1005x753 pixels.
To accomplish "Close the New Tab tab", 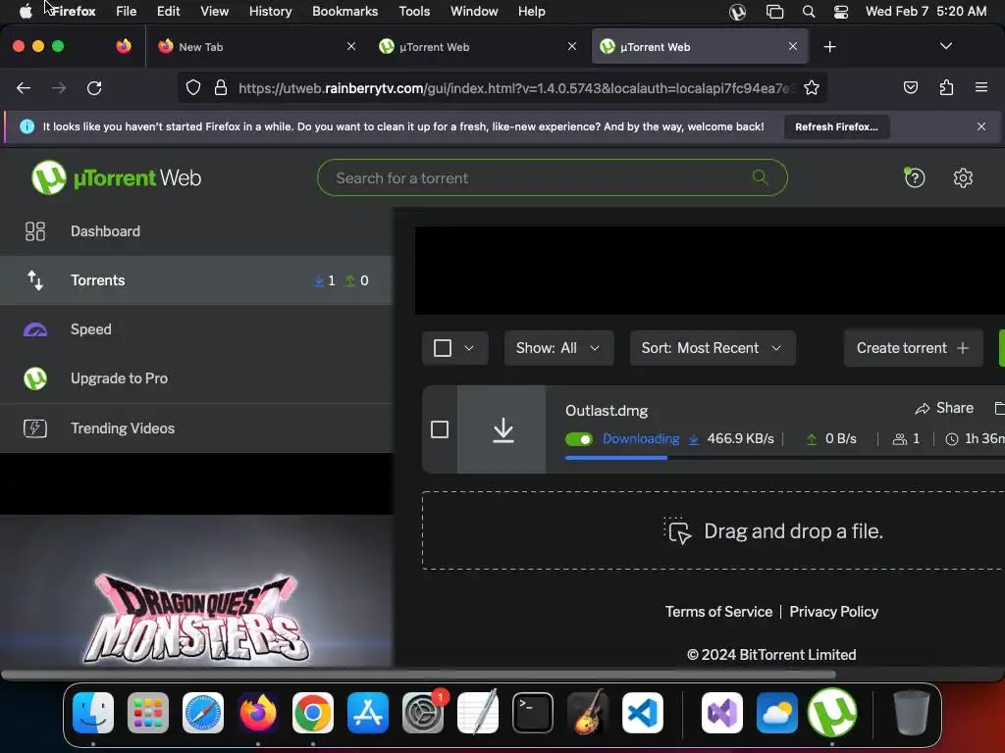I will tap(350, 46).
